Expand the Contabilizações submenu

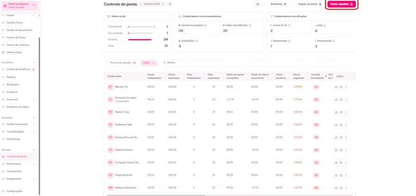(34, 132)
